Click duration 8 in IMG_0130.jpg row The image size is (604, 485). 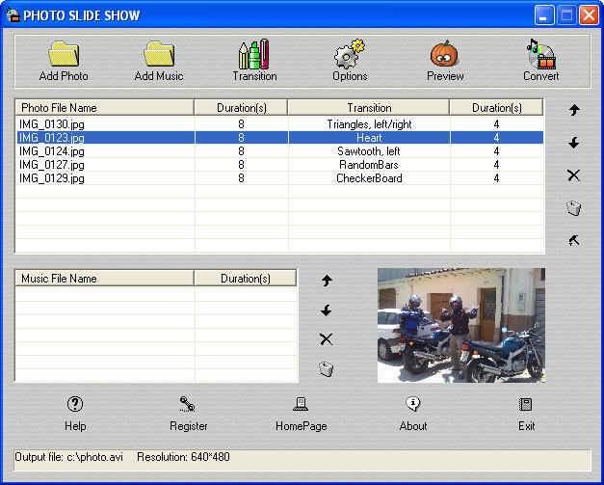tap(241, 124)
